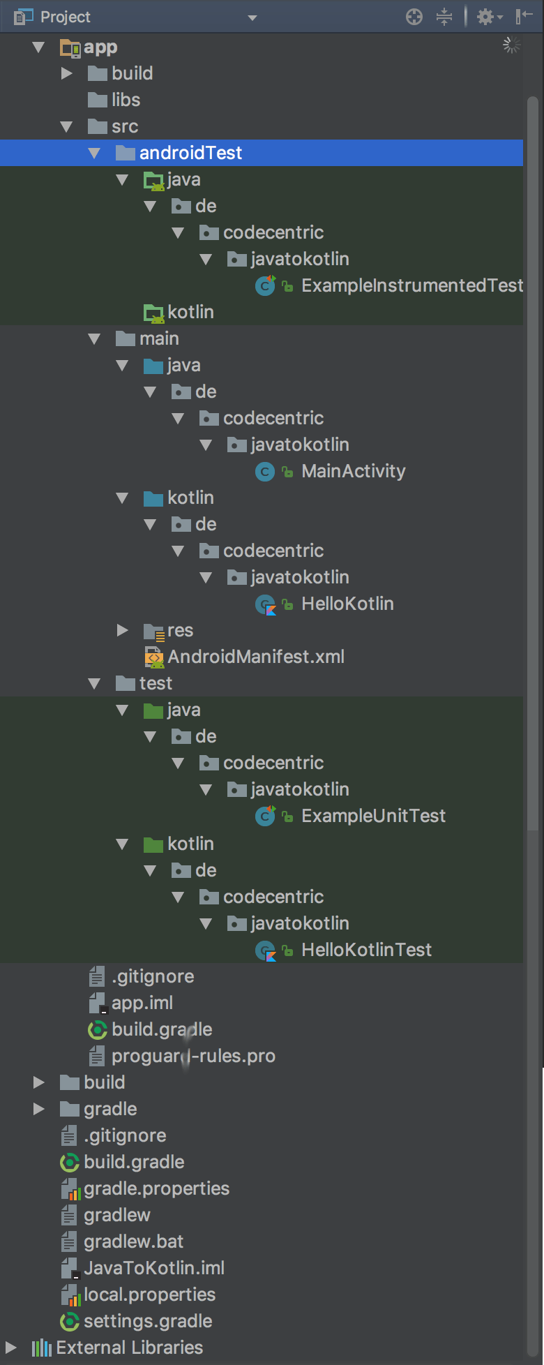Viewport: 544px width, 1365px height.
Task: Open the ExampleInstrumentedTest class file
Action: [411, 285]
